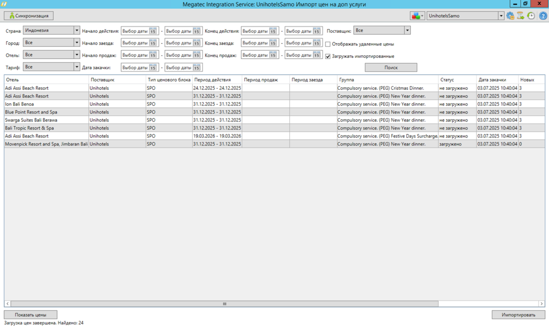The height and width of the screenshot is (326, 549).
Task: Expand the UnihotelsSamo adapter dropdown
Action: 501,16
